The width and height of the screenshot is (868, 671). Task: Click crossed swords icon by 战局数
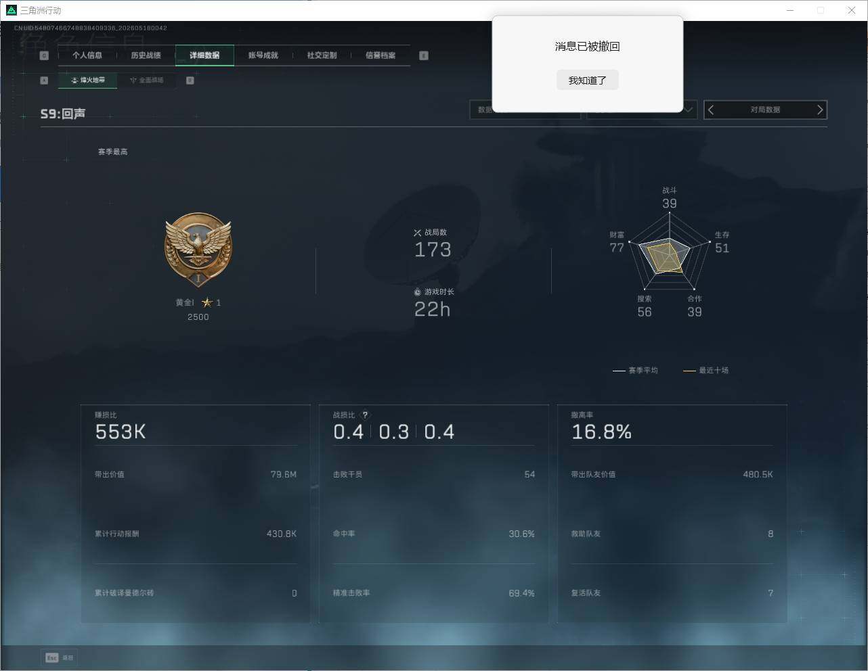pos(417,233)
